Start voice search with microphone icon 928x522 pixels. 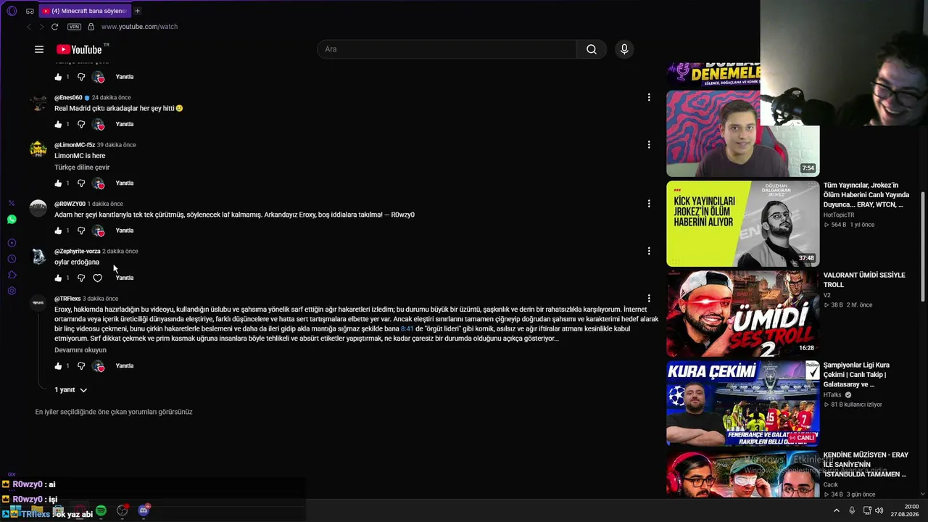tap(624, 49)
